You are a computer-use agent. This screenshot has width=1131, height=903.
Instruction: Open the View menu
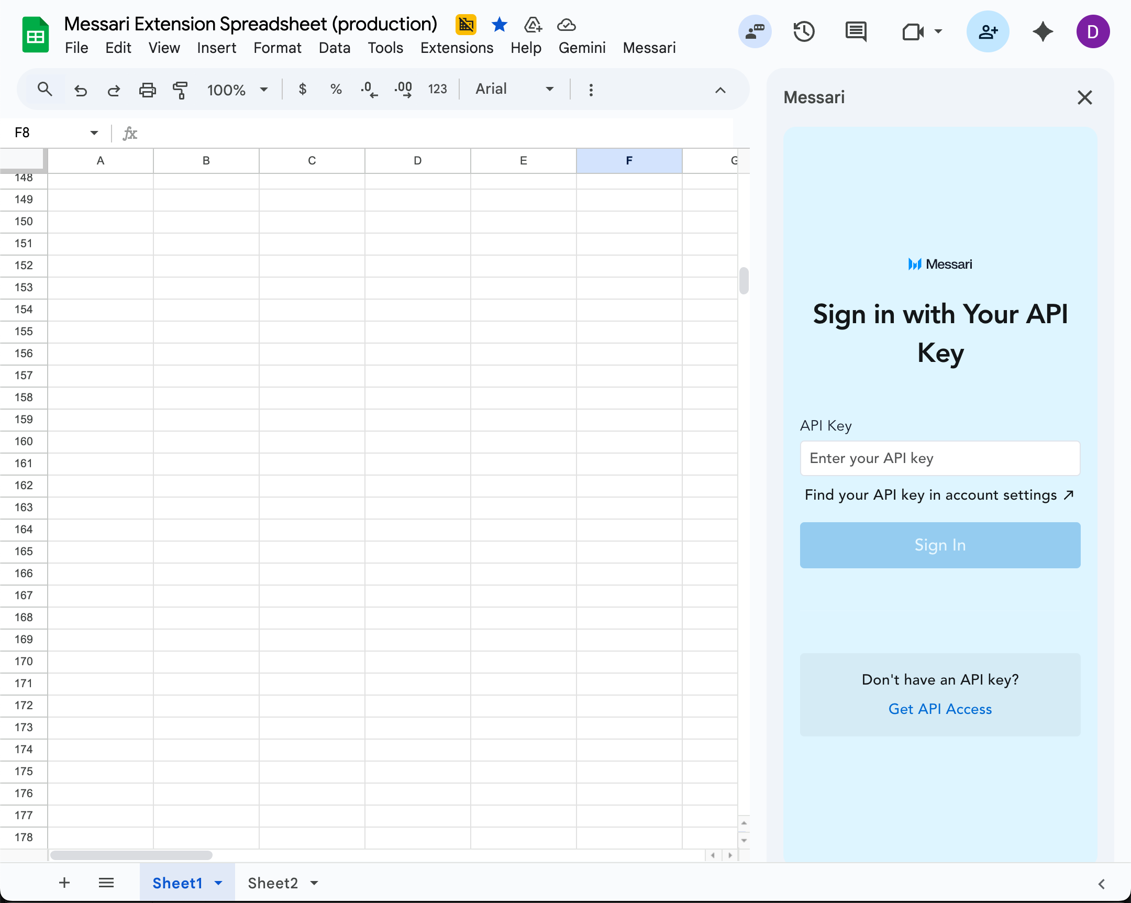click(x=164, y=48)
